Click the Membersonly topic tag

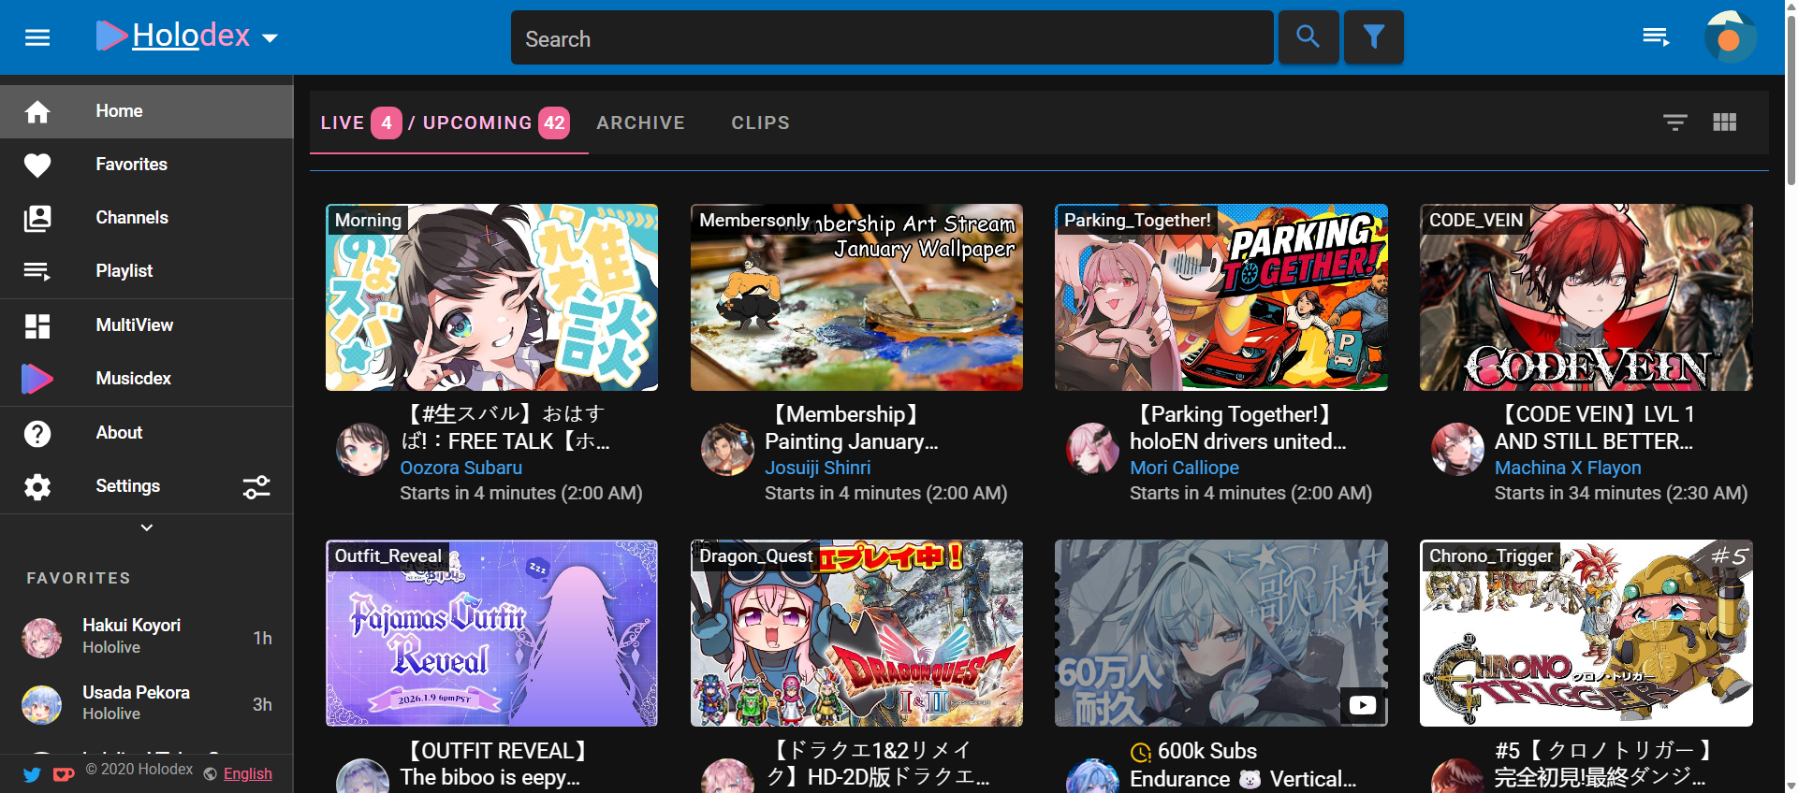pos(754,220)
